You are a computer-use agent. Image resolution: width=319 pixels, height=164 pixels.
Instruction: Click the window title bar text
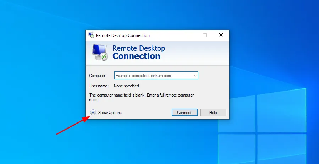123,35
